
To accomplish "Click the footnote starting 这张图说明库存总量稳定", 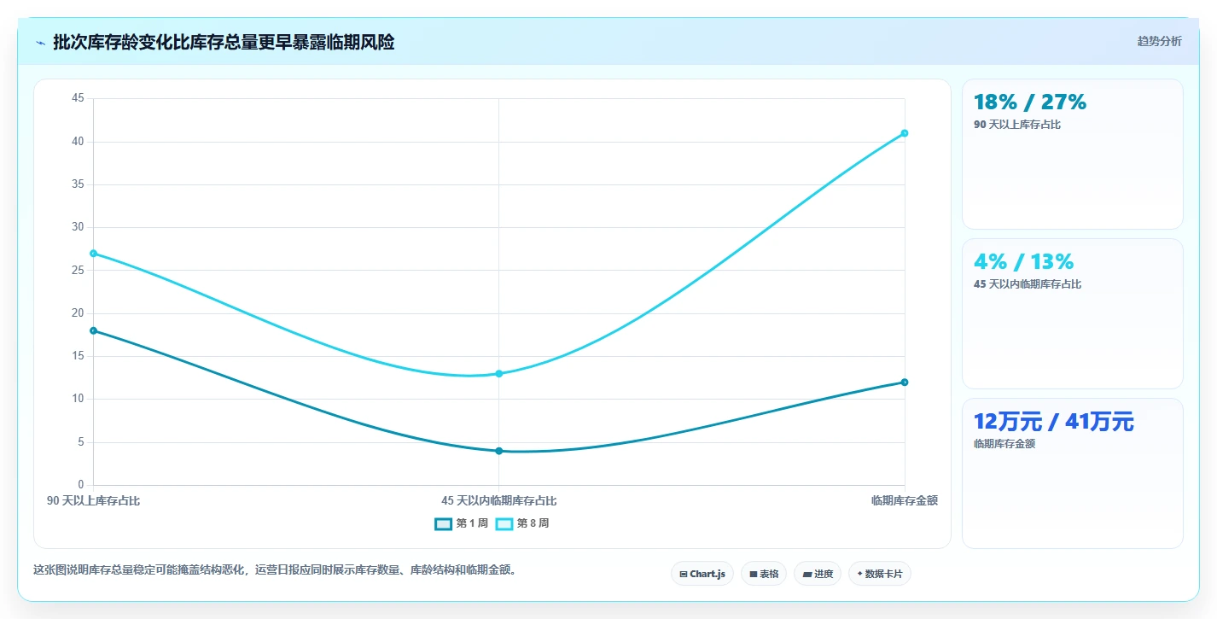I will (x=275, y=570).
